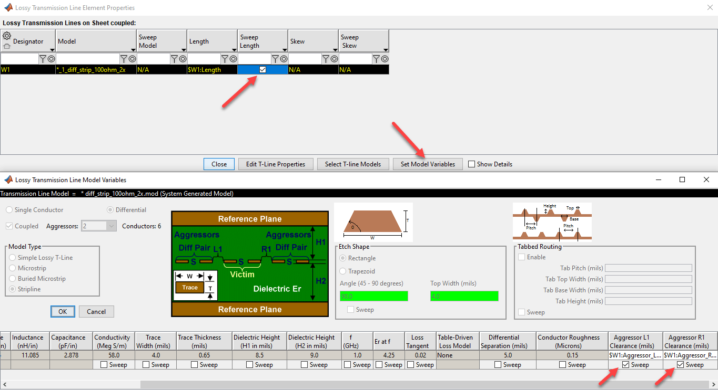Click the circular icon beside the Sweep Length funnel
This screenshot has height=390, width=718.
pyautogui.click(x=284, y=59)
